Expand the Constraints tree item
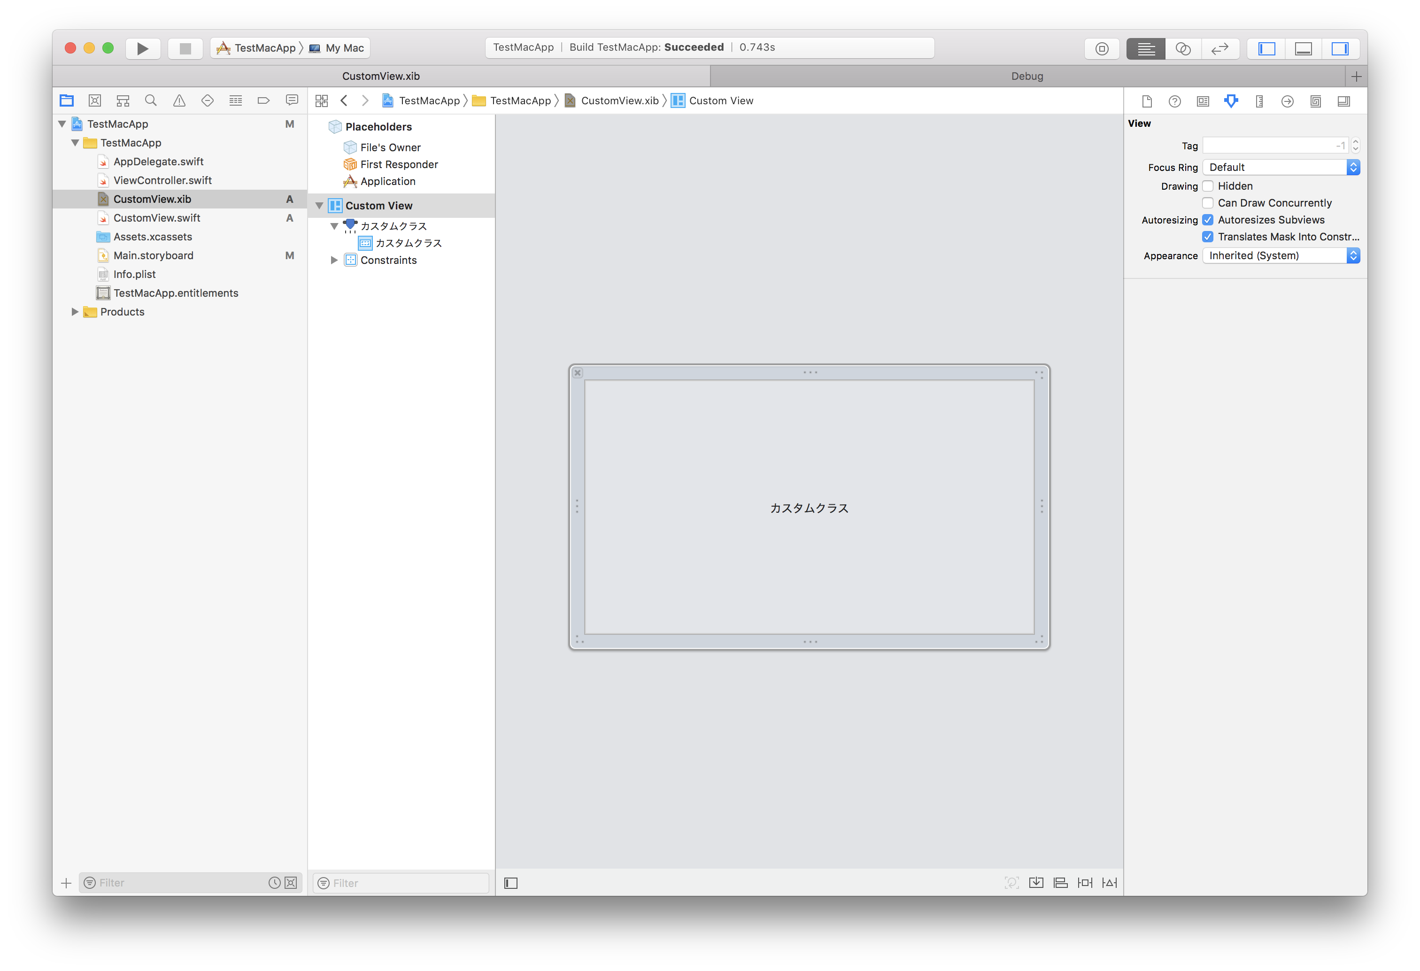Viewport: 1420px width, 971px height. pos(333,260)
